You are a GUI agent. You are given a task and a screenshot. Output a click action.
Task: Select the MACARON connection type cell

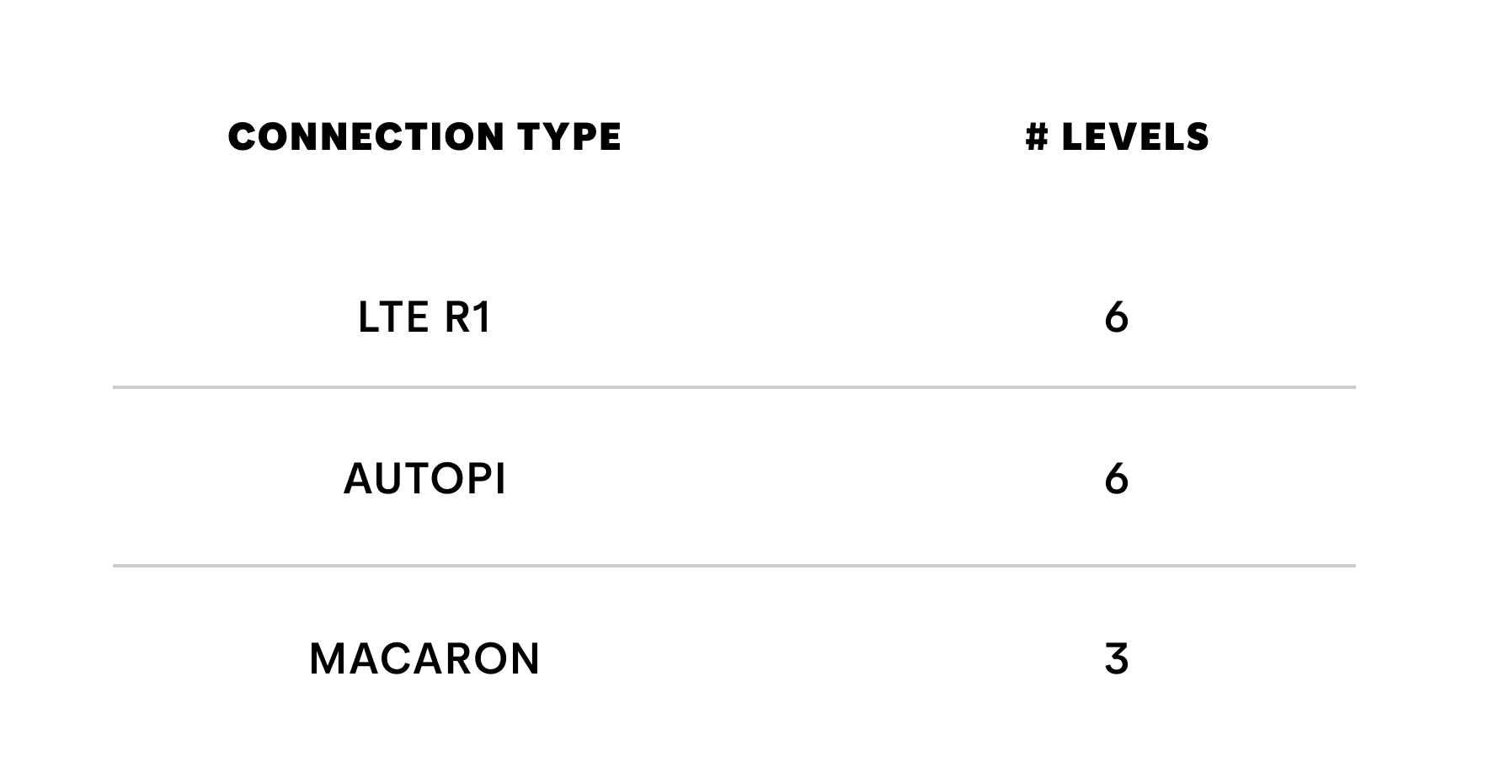424,659
